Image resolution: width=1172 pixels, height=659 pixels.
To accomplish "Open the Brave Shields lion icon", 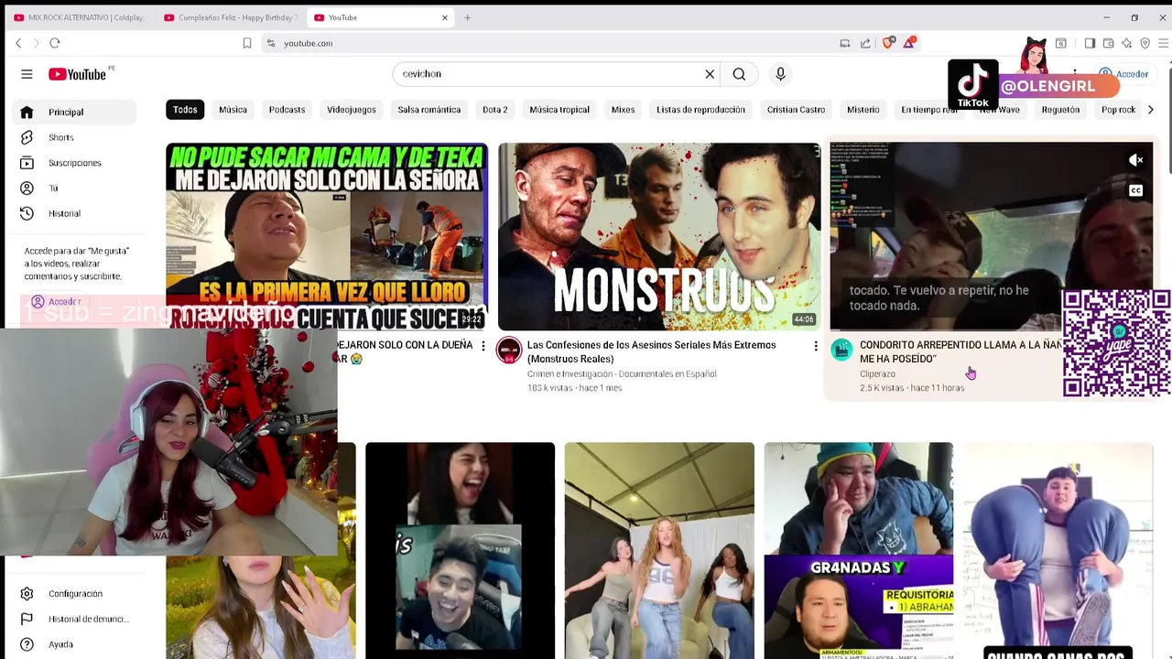I will click(x=887, y=43).
